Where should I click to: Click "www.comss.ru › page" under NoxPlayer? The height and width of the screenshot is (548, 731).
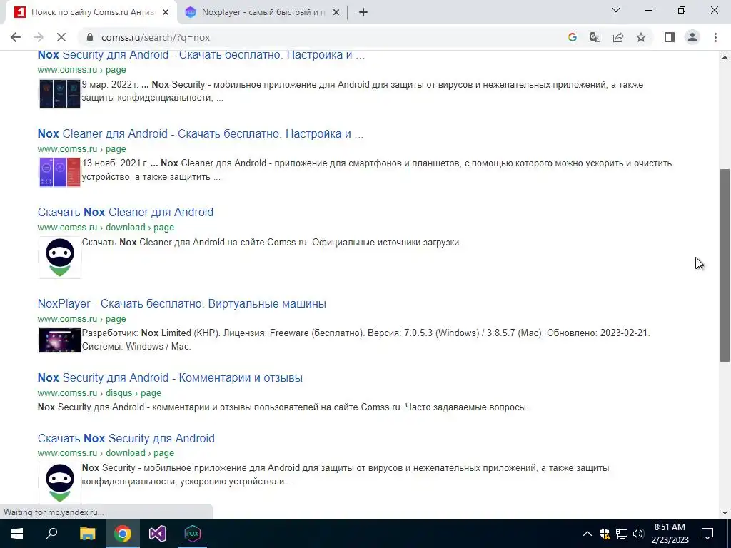(x=81, y=319)
